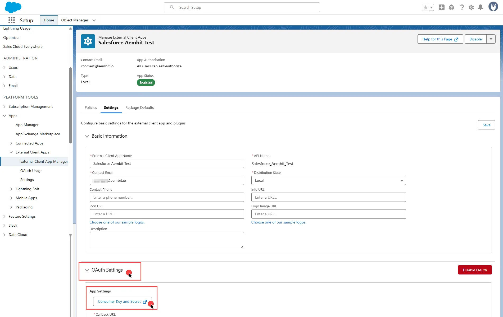This screenshot has width=503, height=317.
Task: Open dropdown arrow next to Disable button
Action: point(491,39)
